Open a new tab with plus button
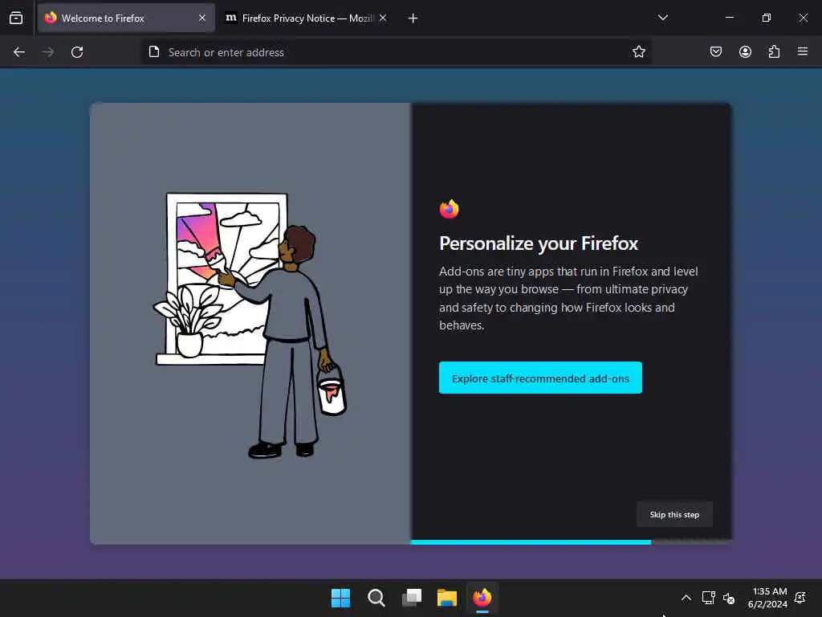Image resolution: width=822 pixels, height=617 pixels. click(413, 18)
